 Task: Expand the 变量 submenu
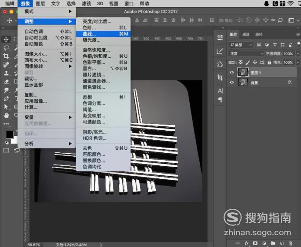coord(47,117)
